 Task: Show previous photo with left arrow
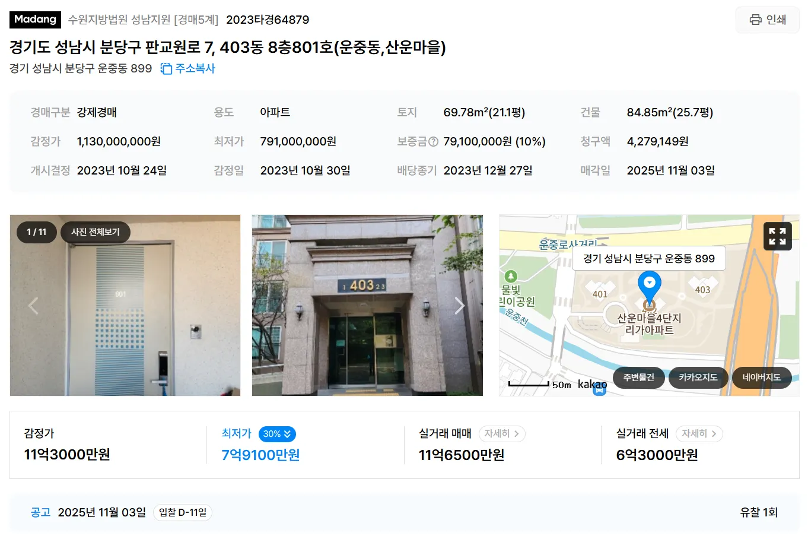click(x=33, y=306)
